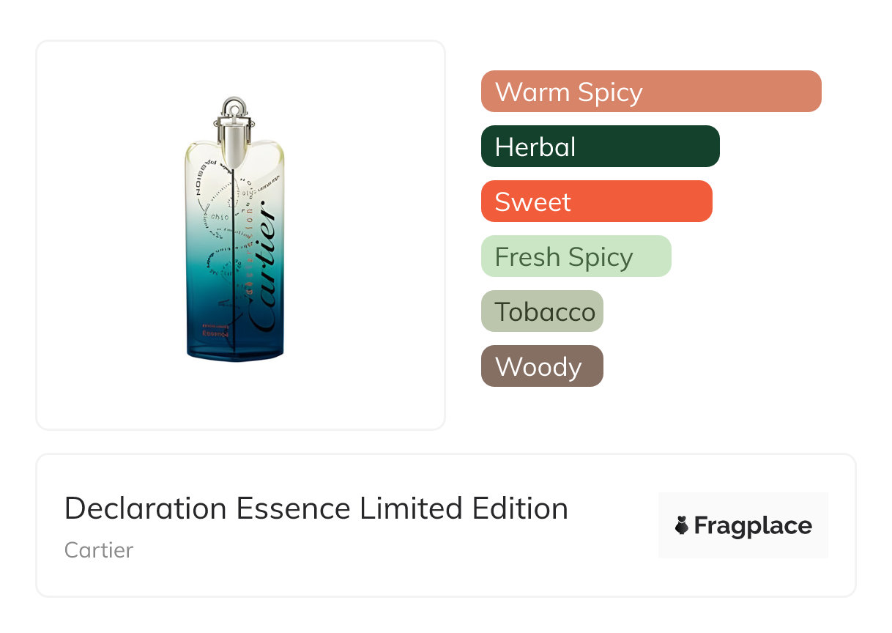Click the Fragplace perfume bottle logo icon

tap(682, 525)
